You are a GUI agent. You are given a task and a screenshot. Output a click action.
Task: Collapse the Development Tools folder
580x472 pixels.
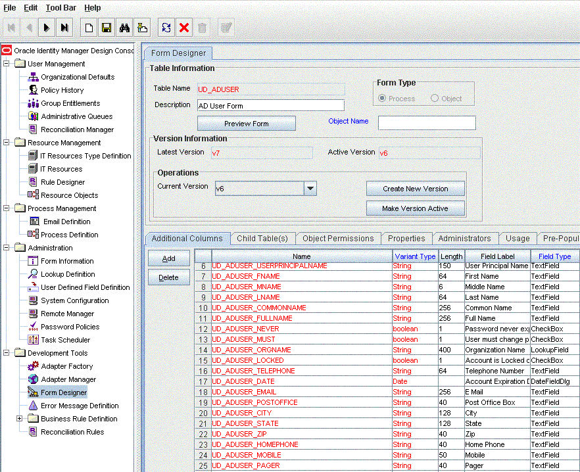(x=7, y=353)
